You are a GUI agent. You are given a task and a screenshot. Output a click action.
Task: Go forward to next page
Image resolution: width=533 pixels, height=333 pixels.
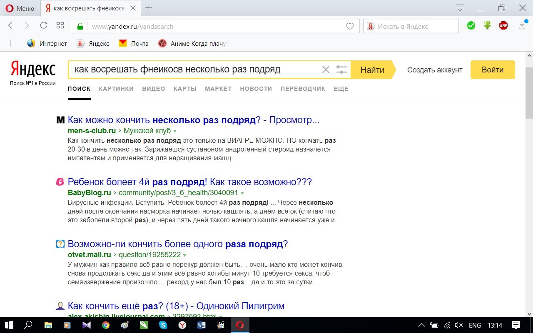point(27,25)
